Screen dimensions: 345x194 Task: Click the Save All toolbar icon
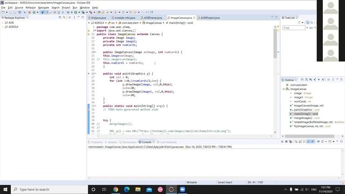(x=15, y=12)
